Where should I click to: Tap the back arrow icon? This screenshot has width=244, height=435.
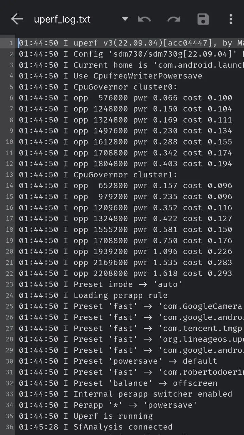17,19
